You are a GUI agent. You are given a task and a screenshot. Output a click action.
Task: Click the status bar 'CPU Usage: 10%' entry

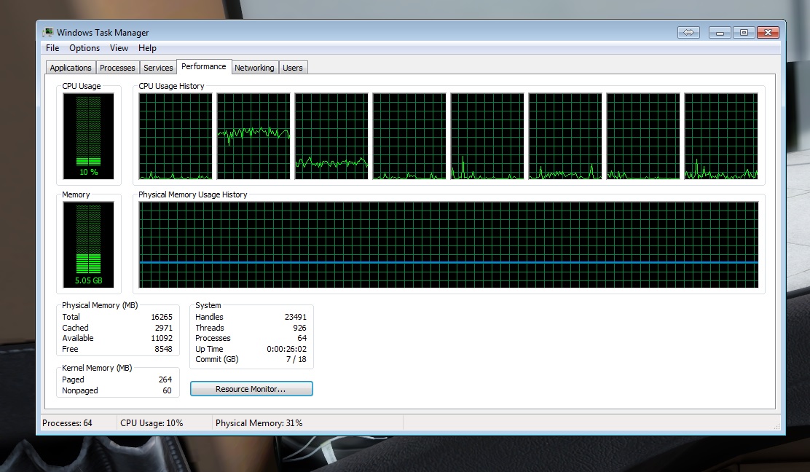coord(152,423)
